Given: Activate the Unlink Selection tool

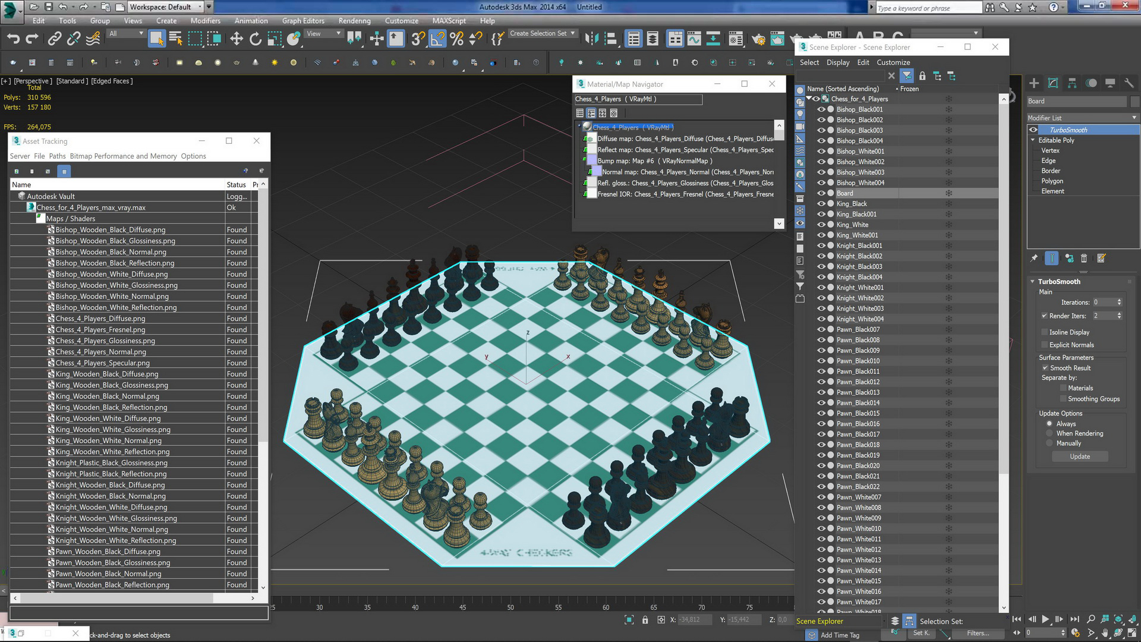Looking at the screenshot, I should [x=74, y=39].
